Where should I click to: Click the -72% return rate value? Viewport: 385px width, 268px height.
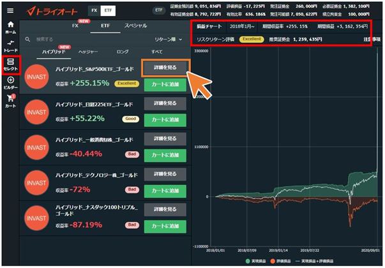pyautogui.click(x=80, y=190)
